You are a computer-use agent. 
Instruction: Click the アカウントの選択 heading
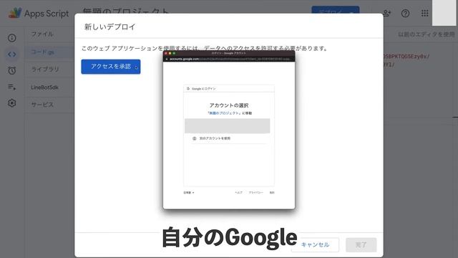pyautogui.click(x=229, y=105)
